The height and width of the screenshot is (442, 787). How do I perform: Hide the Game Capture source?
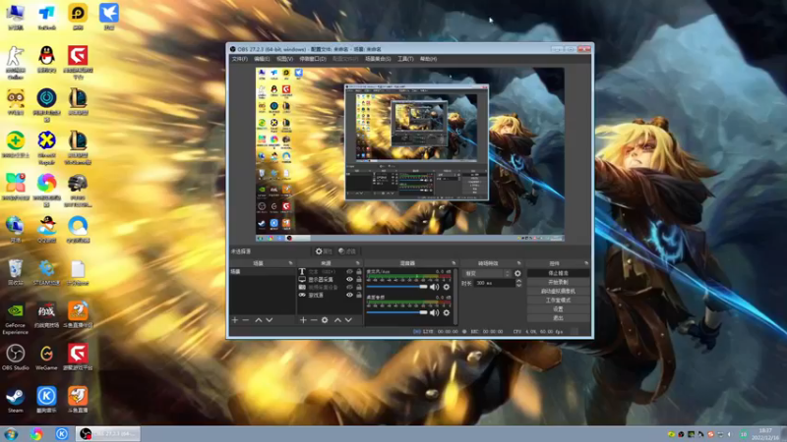pyautogui.click(x=350, y=296)
